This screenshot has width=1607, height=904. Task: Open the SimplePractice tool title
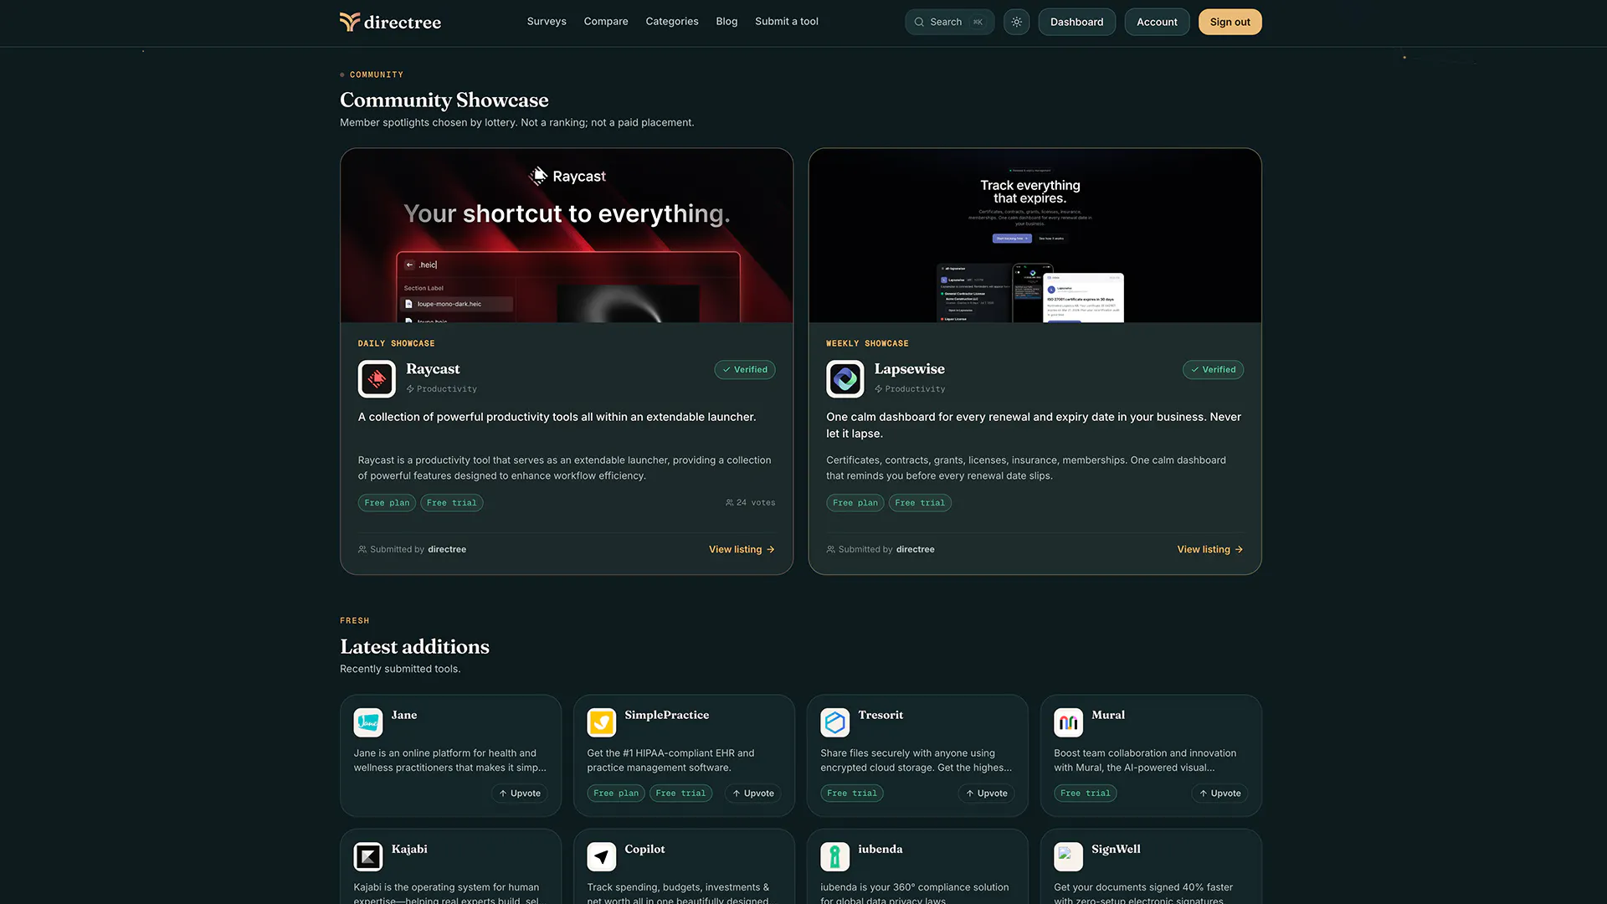(x=667, y=715)
